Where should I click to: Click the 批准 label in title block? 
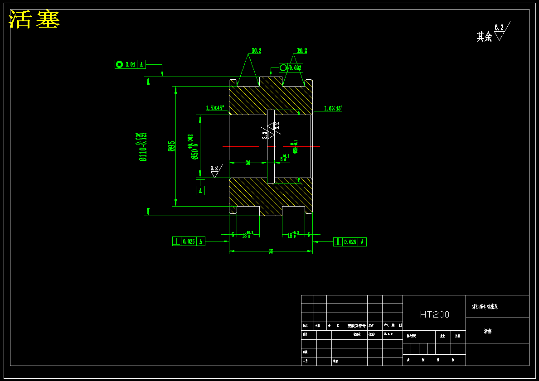pos(335,361)
